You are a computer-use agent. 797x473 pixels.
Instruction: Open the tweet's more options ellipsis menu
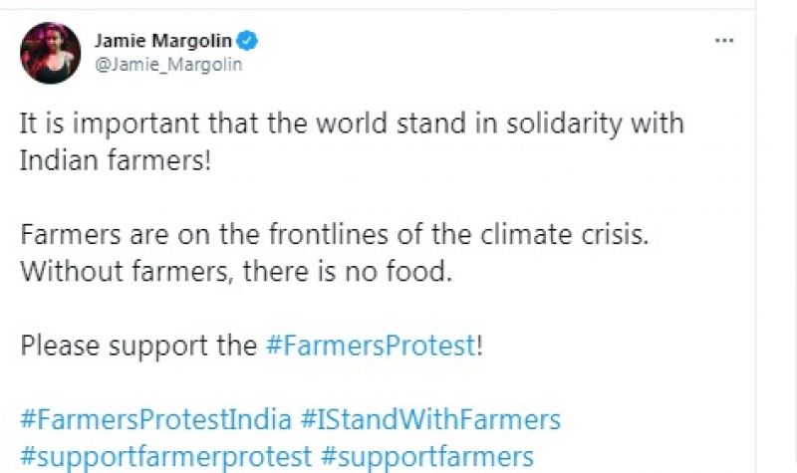724,42
